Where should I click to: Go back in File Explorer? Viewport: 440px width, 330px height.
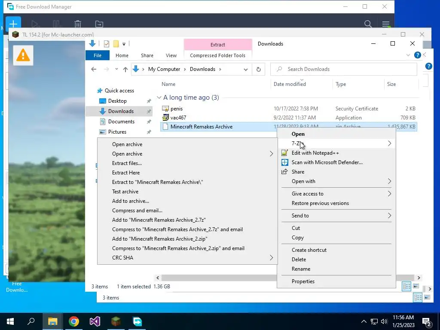[x=94, y=69]
